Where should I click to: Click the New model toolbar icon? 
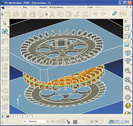(x=8, y=14)
